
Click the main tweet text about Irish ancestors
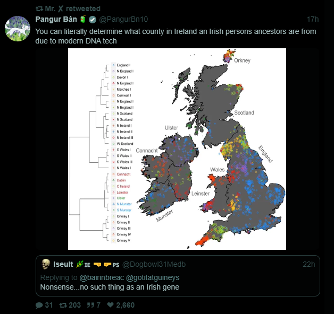(176, 36)
